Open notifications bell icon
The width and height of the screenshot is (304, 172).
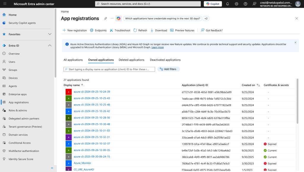pos(228,4)
